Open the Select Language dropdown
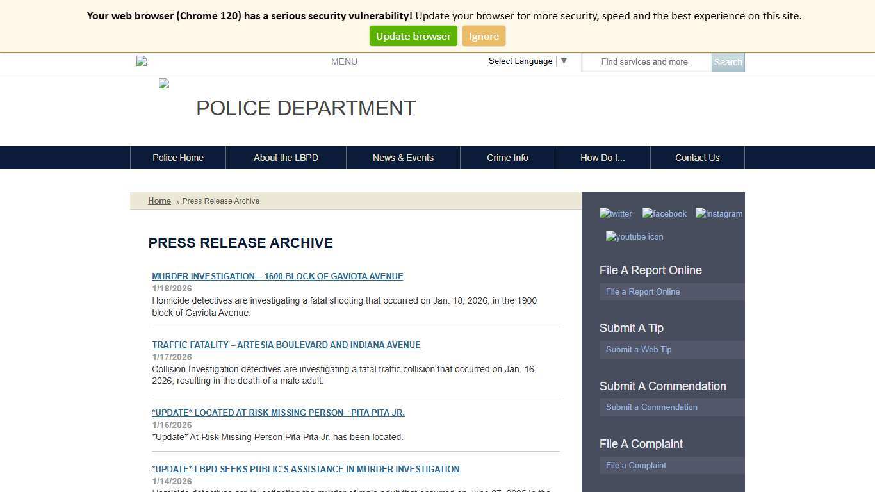Image resolution: width=875 pixels, height=492 pixels. tap(527, 61)
